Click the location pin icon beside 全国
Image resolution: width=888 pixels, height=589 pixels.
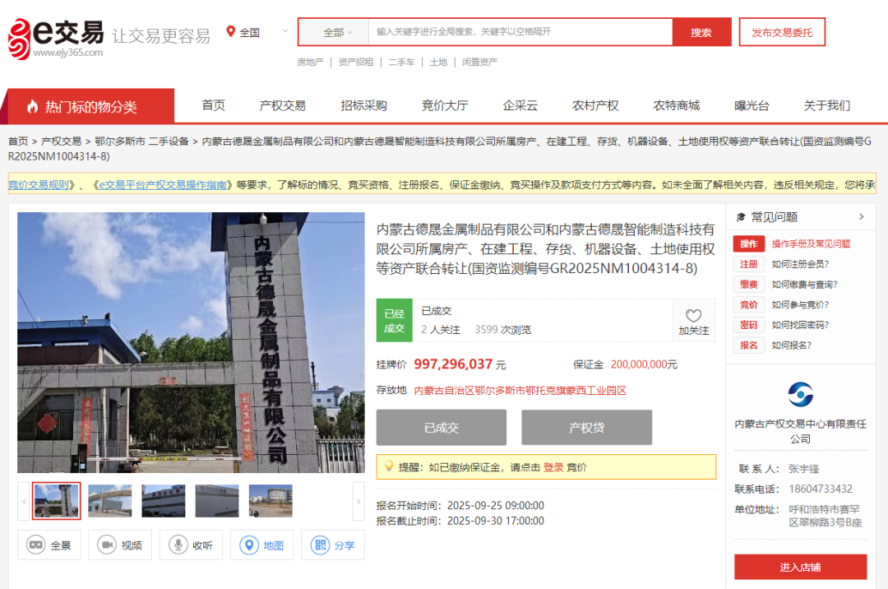230,32
